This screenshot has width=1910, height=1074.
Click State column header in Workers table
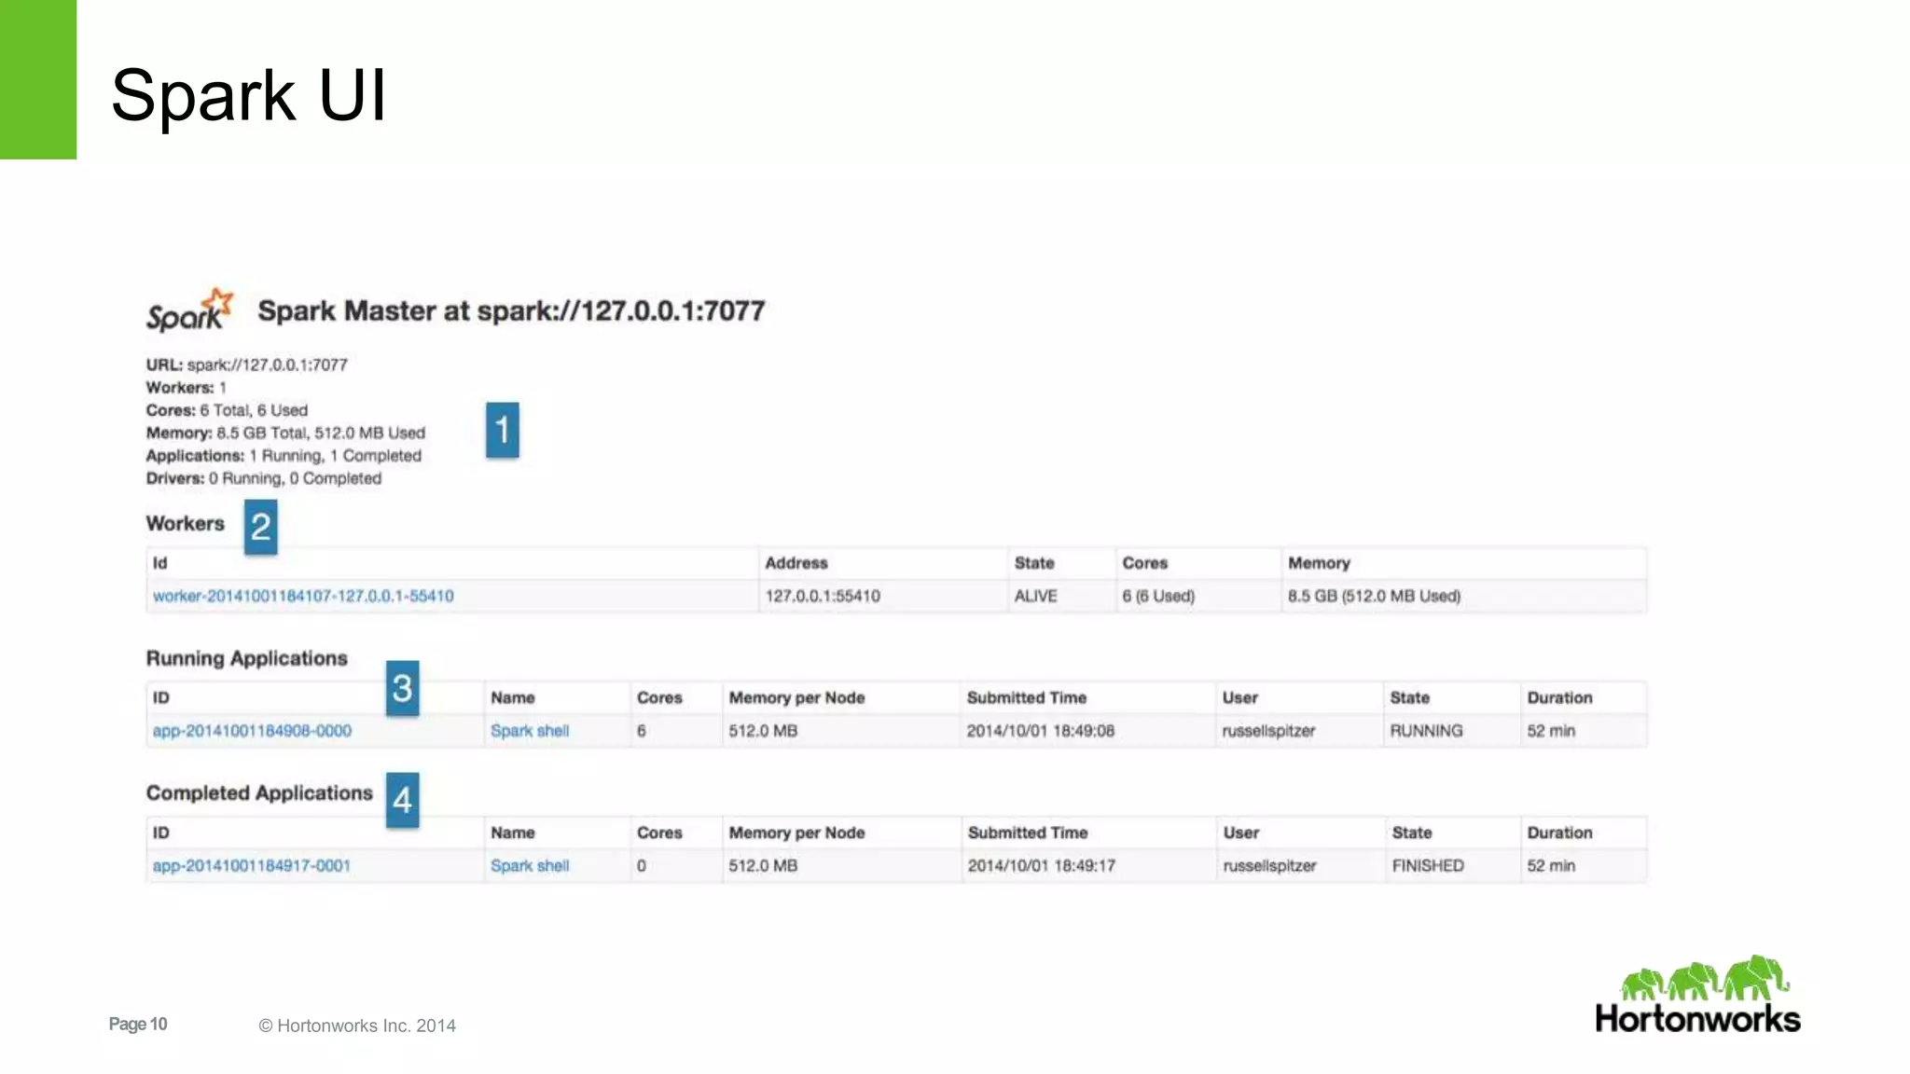tap(1034, 563)
